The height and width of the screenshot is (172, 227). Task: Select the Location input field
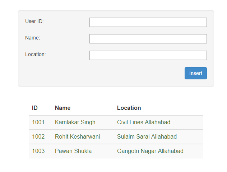[148, 55]
